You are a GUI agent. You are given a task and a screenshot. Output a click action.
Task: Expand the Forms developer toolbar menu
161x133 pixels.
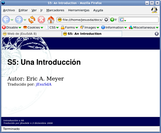click(x=77, y=28)
